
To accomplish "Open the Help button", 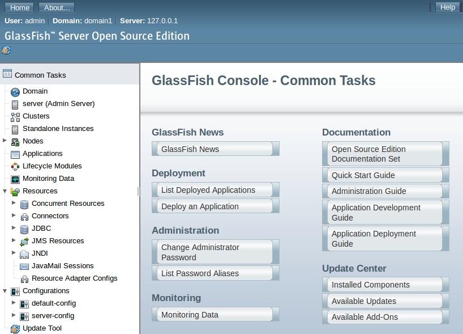I will pyautogui.click(x=448, y=7).
